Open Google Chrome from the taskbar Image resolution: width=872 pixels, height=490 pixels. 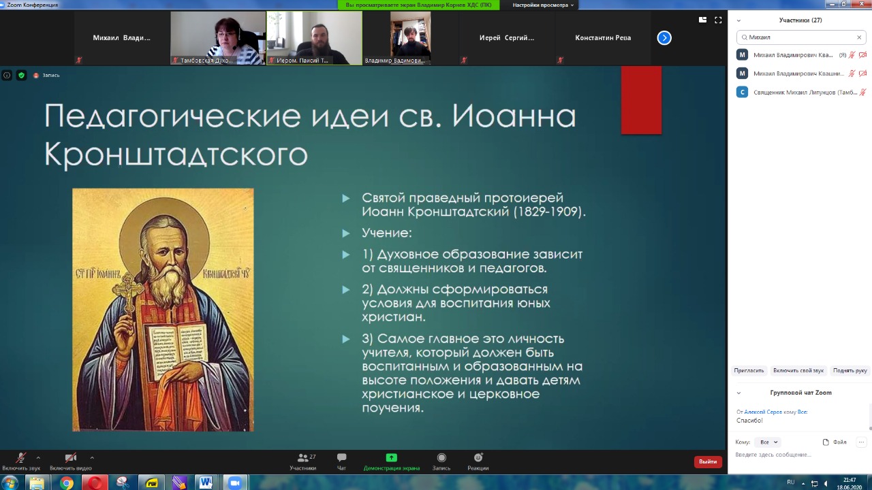click(66, 483)
